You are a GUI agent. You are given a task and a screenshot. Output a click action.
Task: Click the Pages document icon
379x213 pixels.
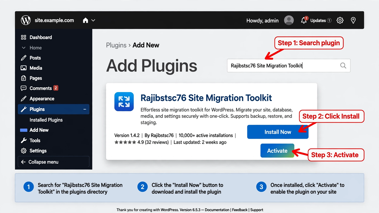pos(23,78)
